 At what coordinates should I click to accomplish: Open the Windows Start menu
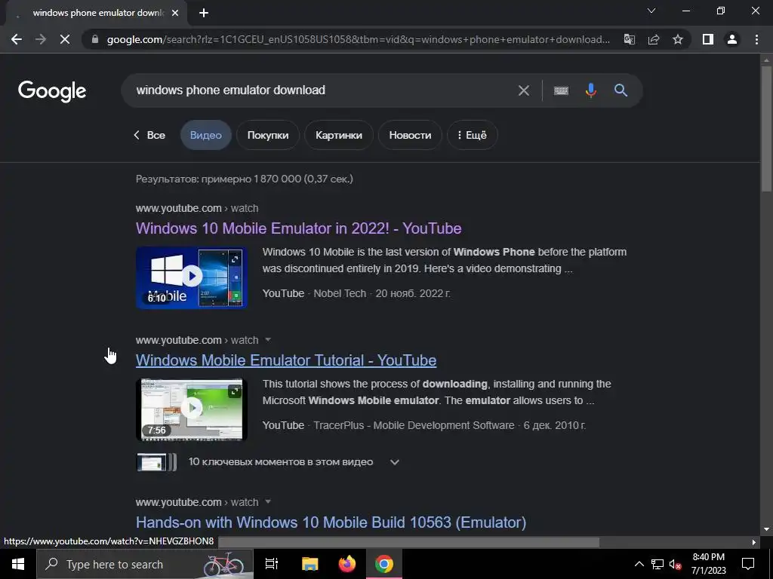click(18, 564)
